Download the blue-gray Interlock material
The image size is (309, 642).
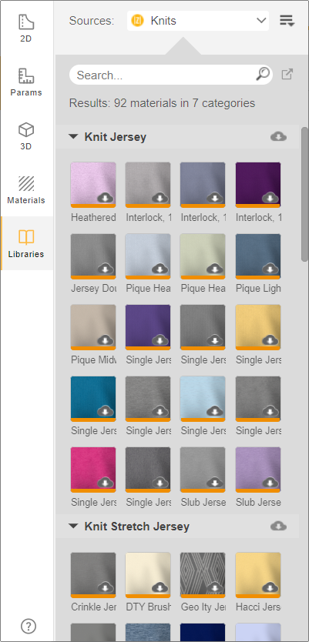[x=215, y=198]
